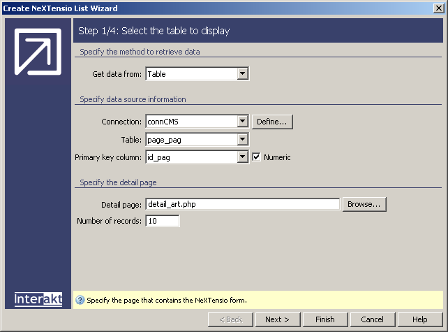Click the disabled < Back button
Image resolution: width=448 pixels, height=332 pixels.
[230, 319]
